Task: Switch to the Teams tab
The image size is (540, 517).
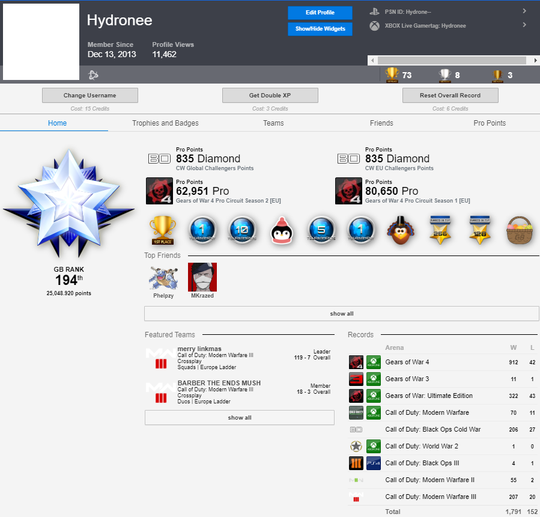Action: point(273,123)
